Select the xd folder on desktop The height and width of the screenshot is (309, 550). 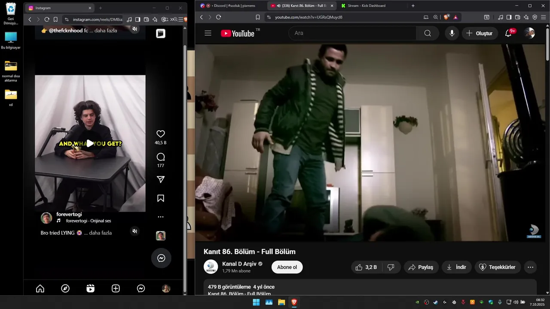11,97
